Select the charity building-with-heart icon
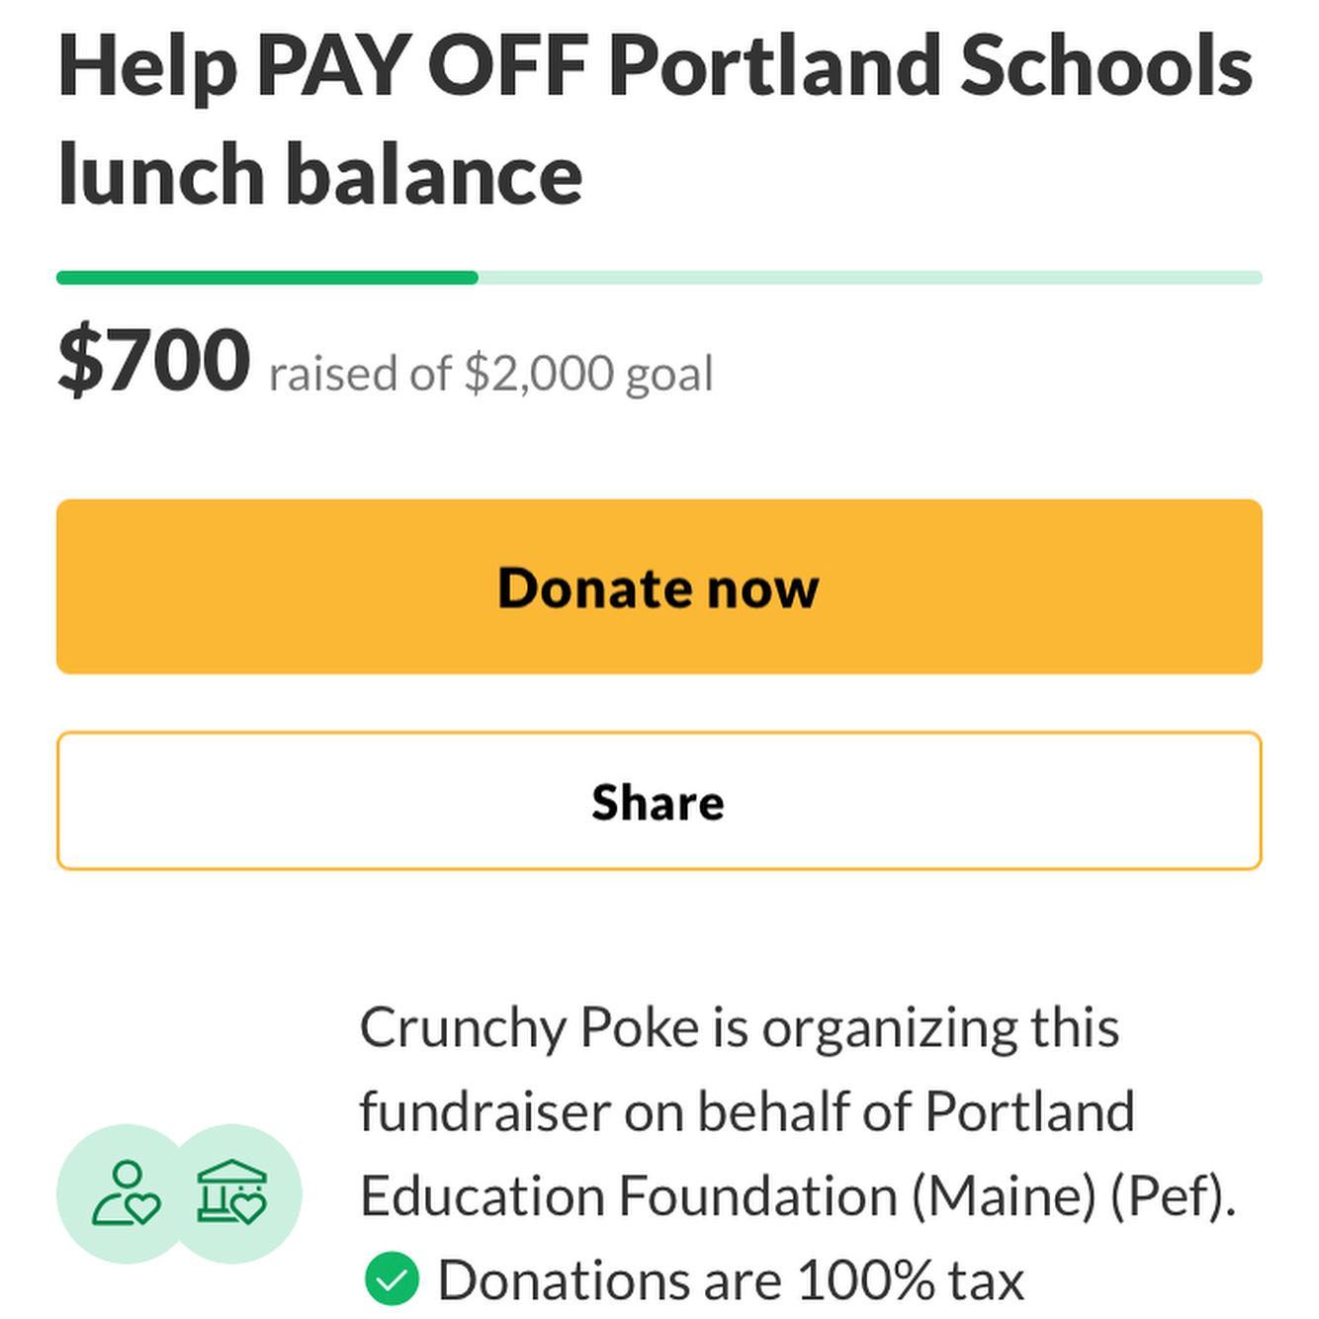Screen dimensions: 1319x1319 (x=231, y=1193)
